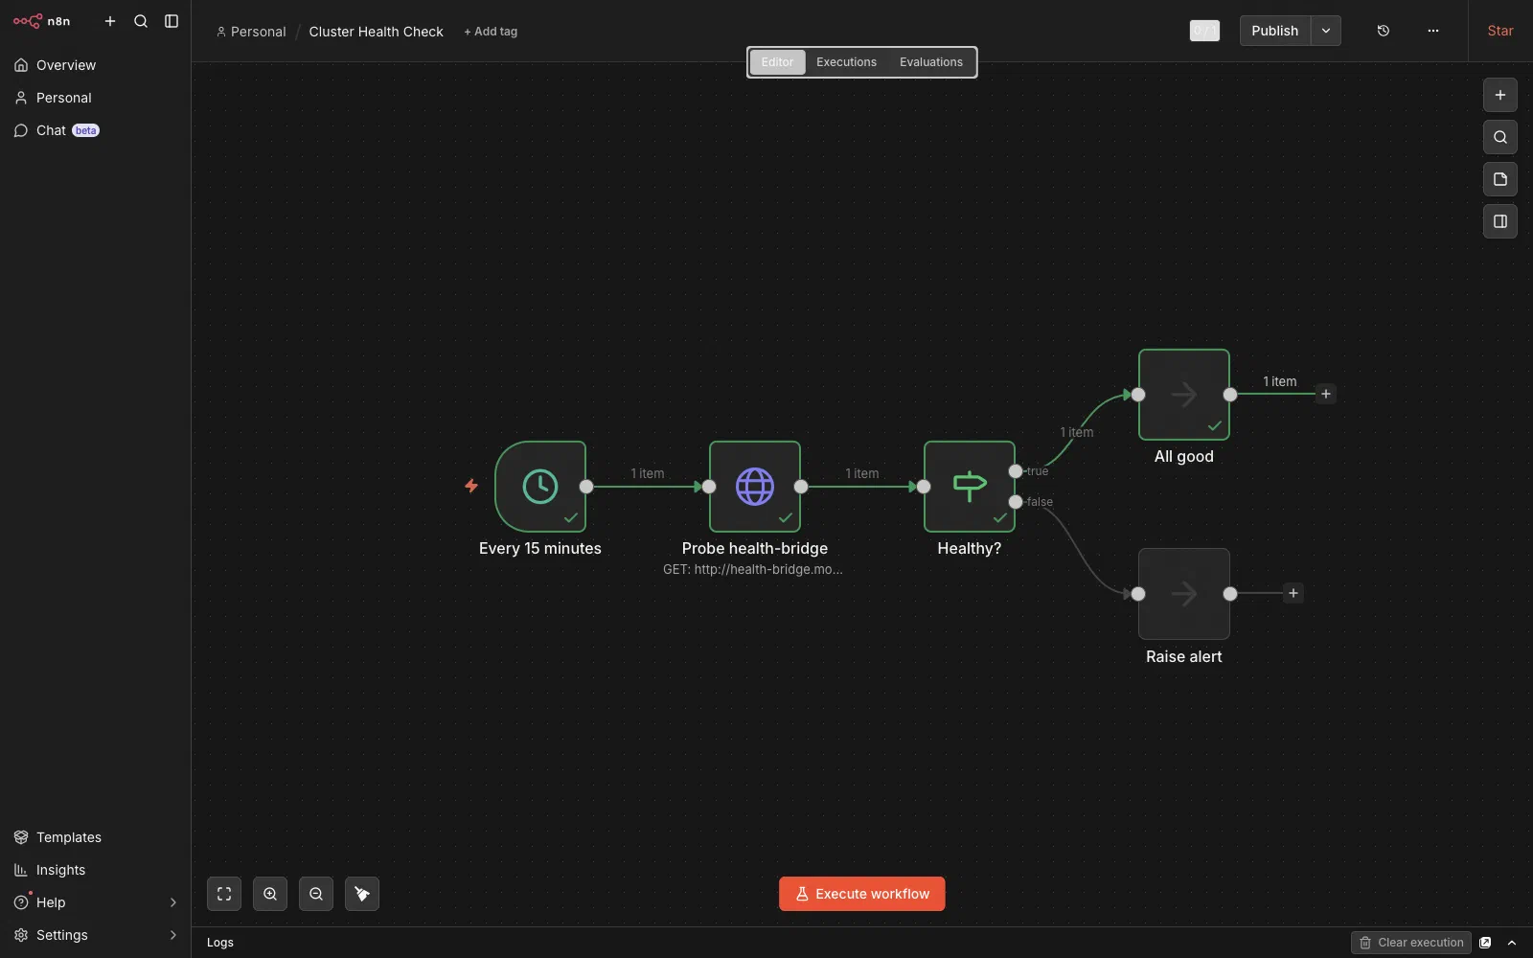Open Chat beta in sidebar
This screenshot has width=1533, height=958.
click(x=95, y=130)
